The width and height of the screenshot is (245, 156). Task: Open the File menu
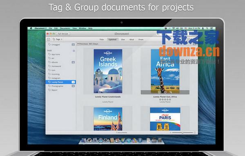click(50, 29)
